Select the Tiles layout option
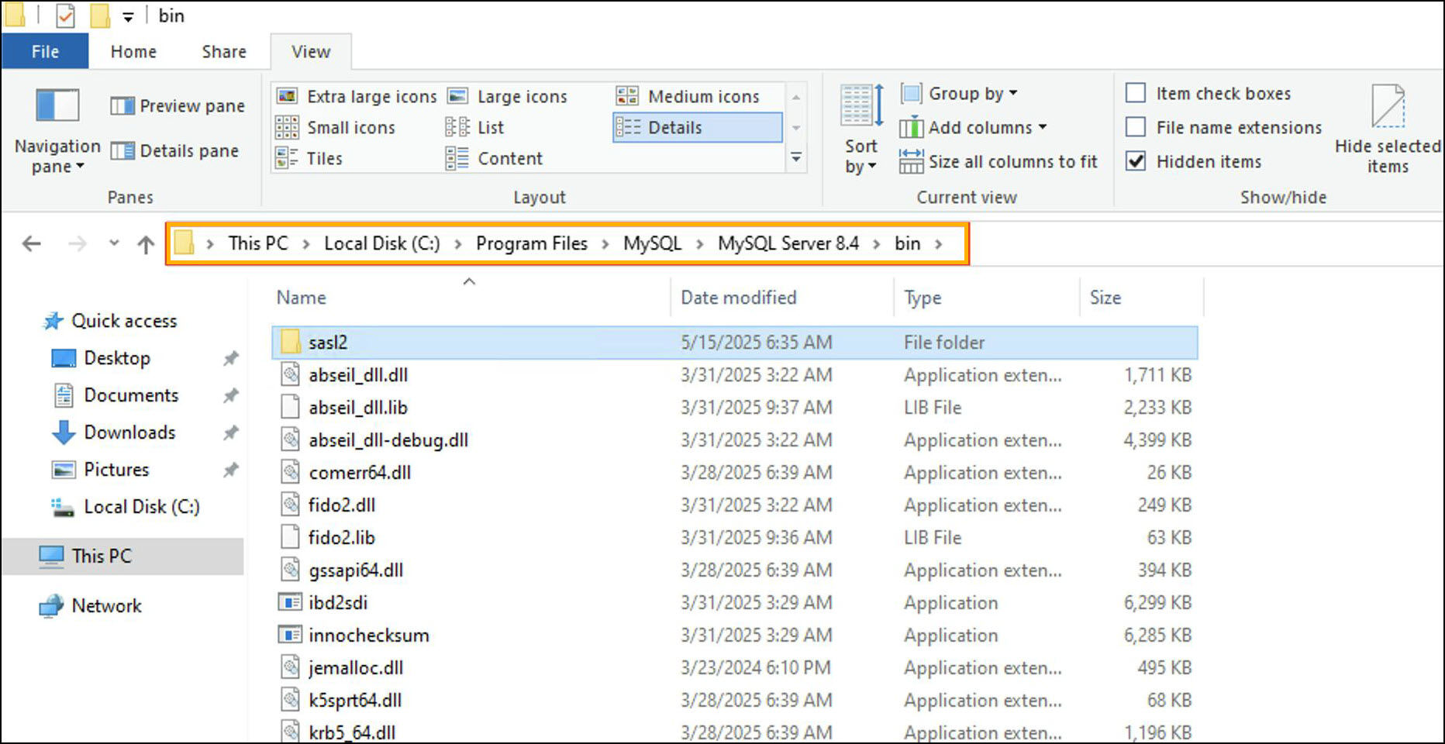1445x744 pixels. point(310,159)
